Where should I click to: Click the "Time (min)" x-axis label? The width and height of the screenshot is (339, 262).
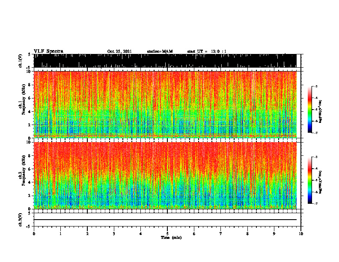(171, 238)
